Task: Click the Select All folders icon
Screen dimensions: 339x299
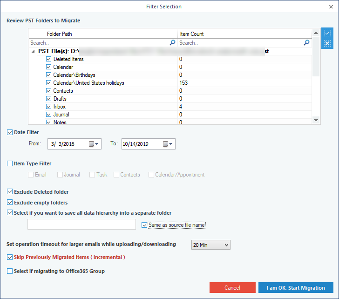Action: (x=327, y=33)
